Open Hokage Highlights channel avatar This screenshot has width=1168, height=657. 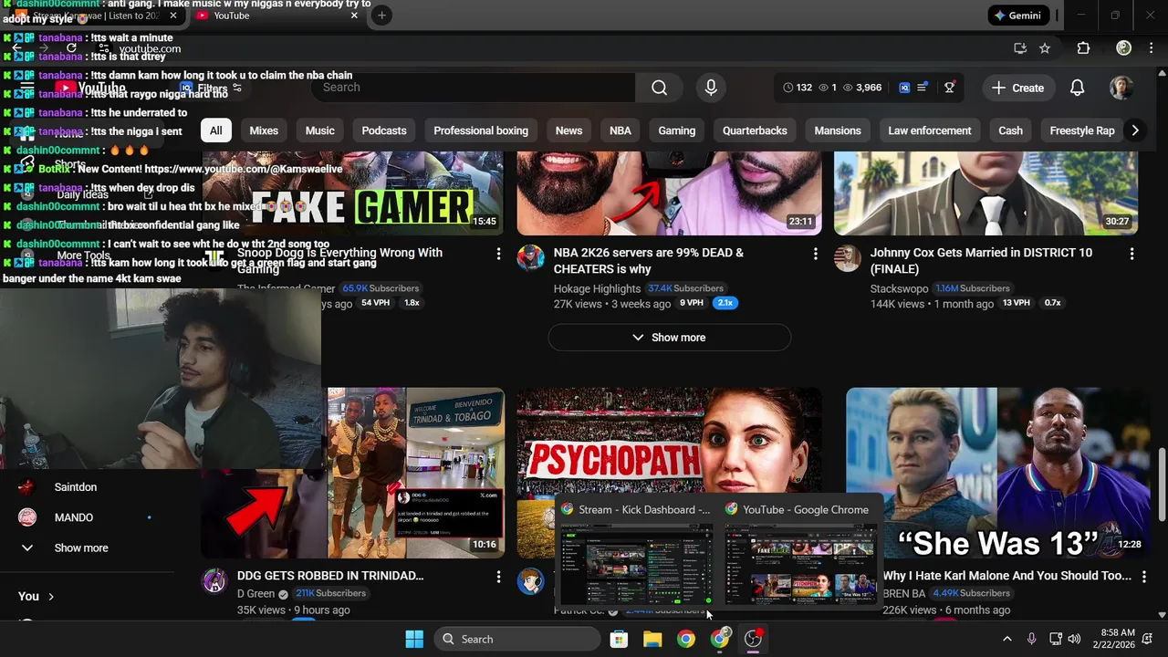(530, 258)
